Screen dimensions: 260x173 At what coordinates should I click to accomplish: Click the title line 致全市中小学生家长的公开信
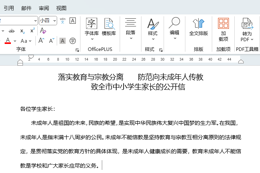[138, 87]
